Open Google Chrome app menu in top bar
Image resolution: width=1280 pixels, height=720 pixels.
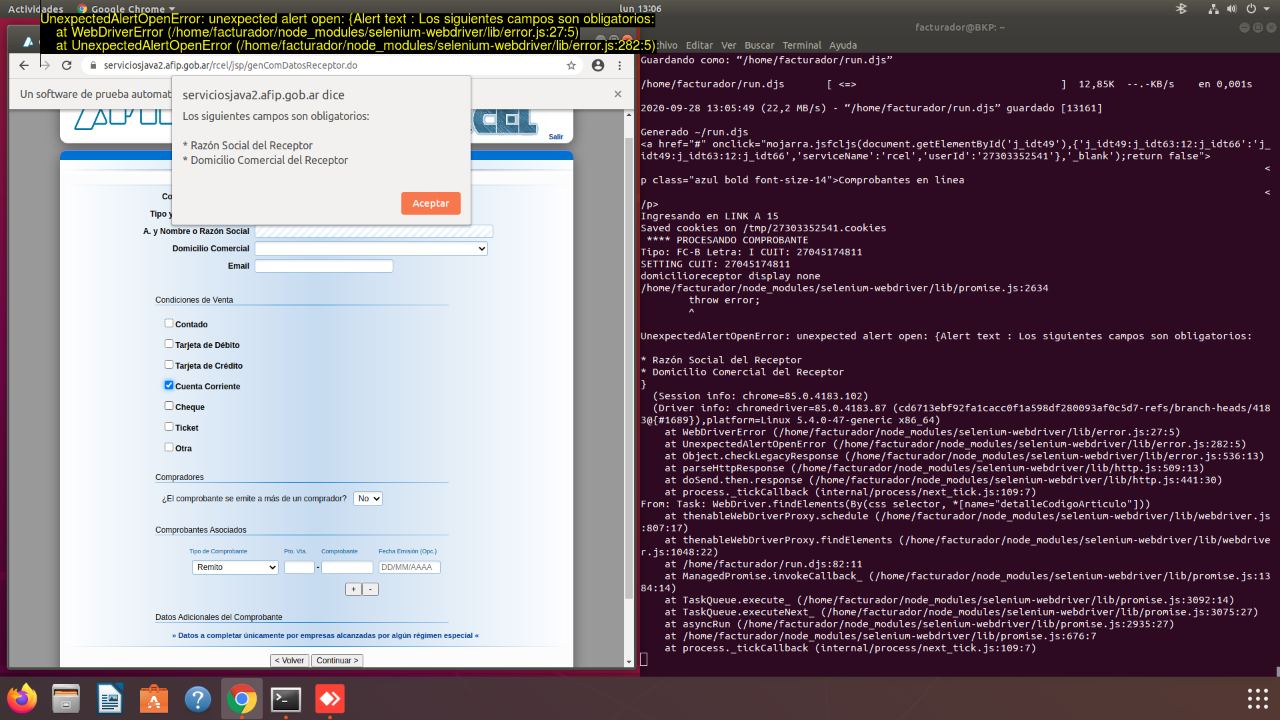point(127,9)
